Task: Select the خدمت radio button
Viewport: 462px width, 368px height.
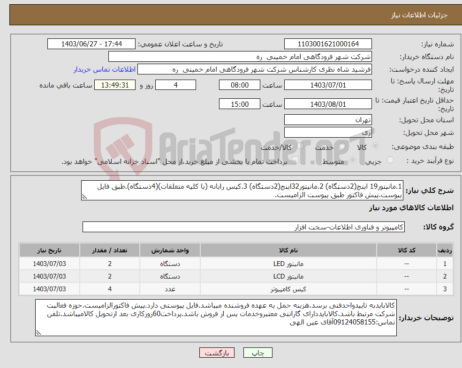Action: point(342,146)
